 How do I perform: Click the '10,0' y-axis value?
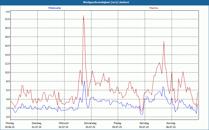point(7,73)
